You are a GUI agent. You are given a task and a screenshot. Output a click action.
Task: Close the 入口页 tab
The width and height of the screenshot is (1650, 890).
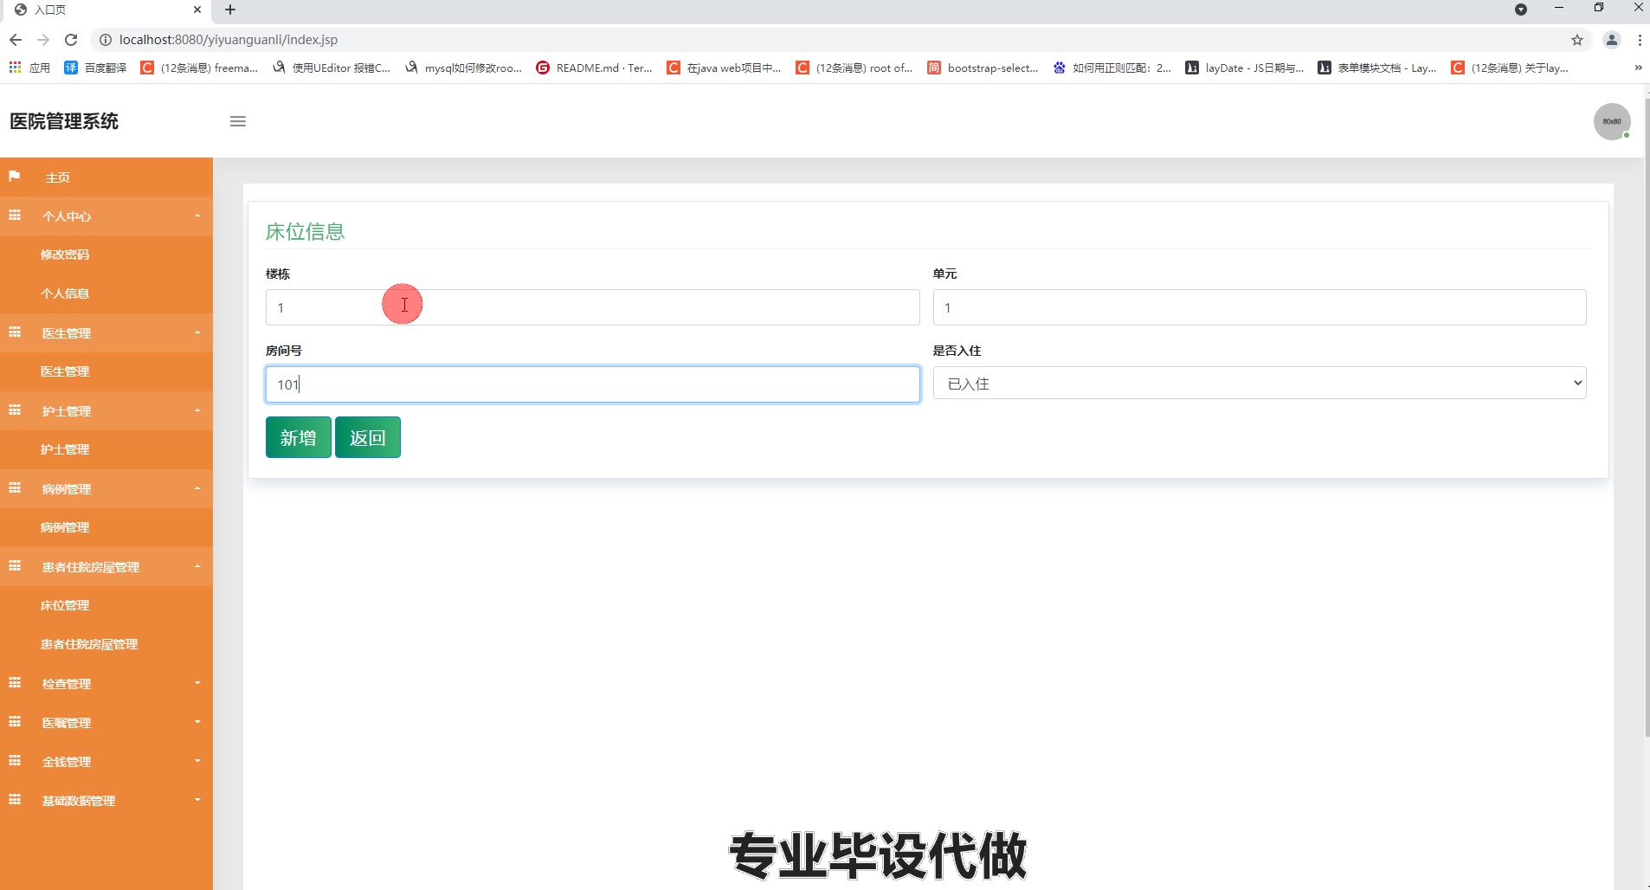point(197,10)
